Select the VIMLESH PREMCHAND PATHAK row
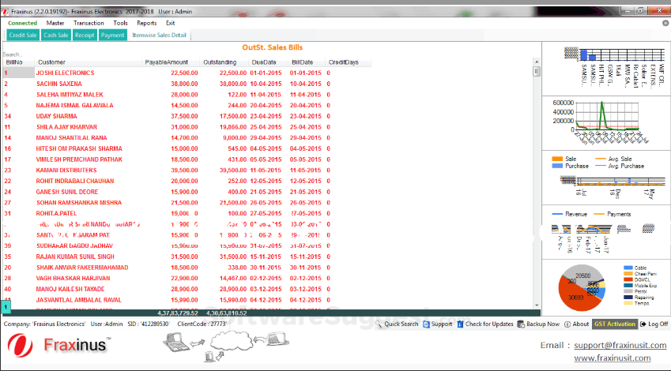The width and height of the screenshot is (671, 371). 187,159
